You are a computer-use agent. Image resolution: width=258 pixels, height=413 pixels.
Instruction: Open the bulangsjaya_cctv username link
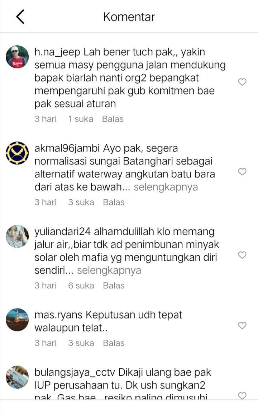(x=75, y=372)
